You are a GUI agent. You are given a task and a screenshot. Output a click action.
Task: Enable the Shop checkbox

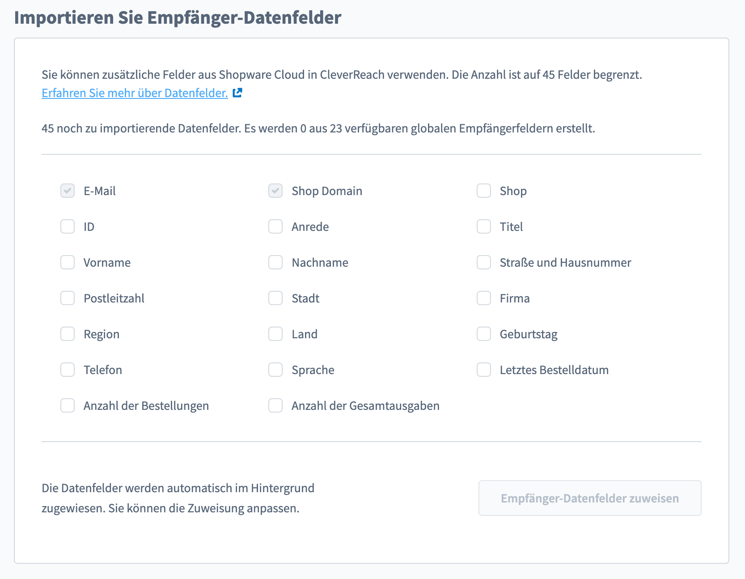[484, 191]
